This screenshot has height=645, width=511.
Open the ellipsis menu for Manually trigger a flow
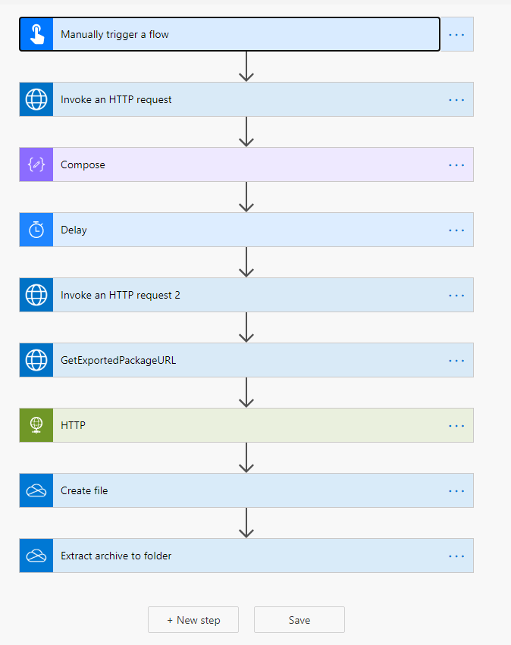pos(456,35)
